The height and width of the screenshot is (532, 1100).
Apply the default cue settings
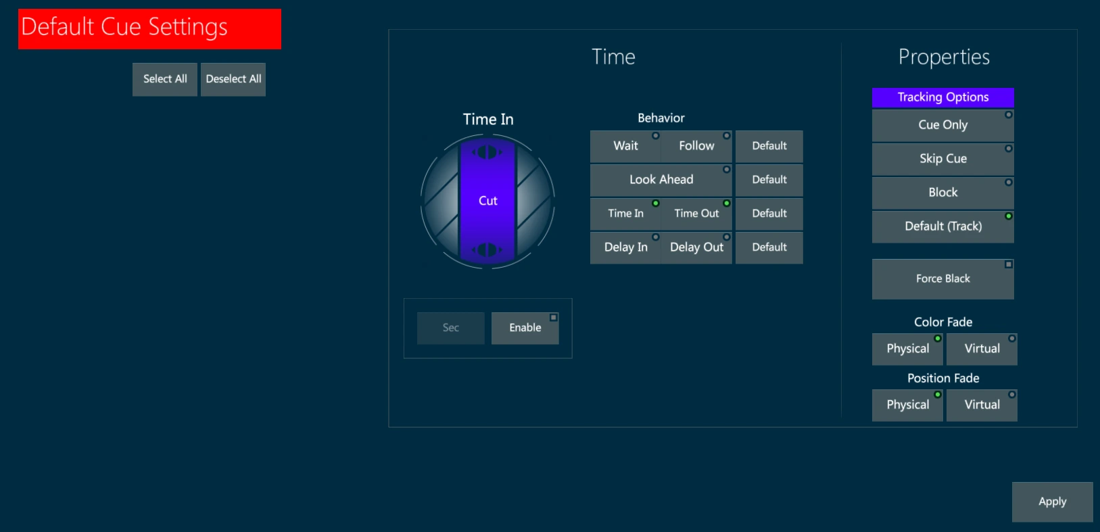(x=1052, y=502)
